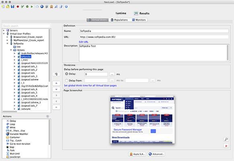
Task: Open the cloud icon in toolbar
Action: [x=37, y=6]
